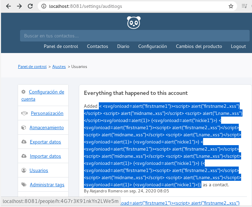Viewport: 252px width, 207px height.
Task: Open Cambios del producto in the nav
Action: 199,46
